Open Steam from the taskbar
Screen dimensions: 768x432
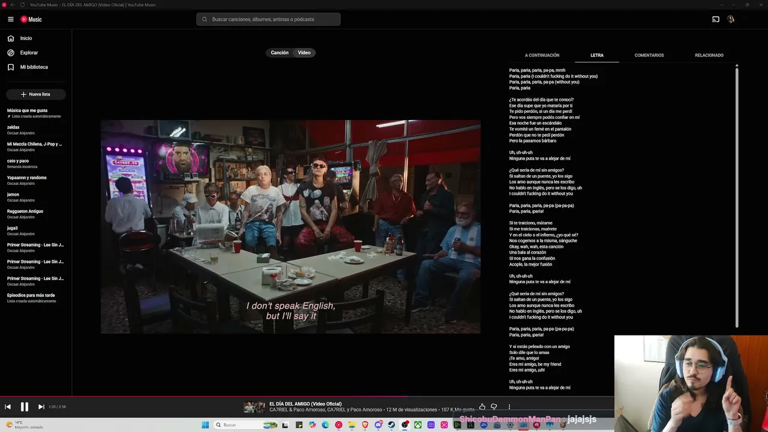(391, 425)
